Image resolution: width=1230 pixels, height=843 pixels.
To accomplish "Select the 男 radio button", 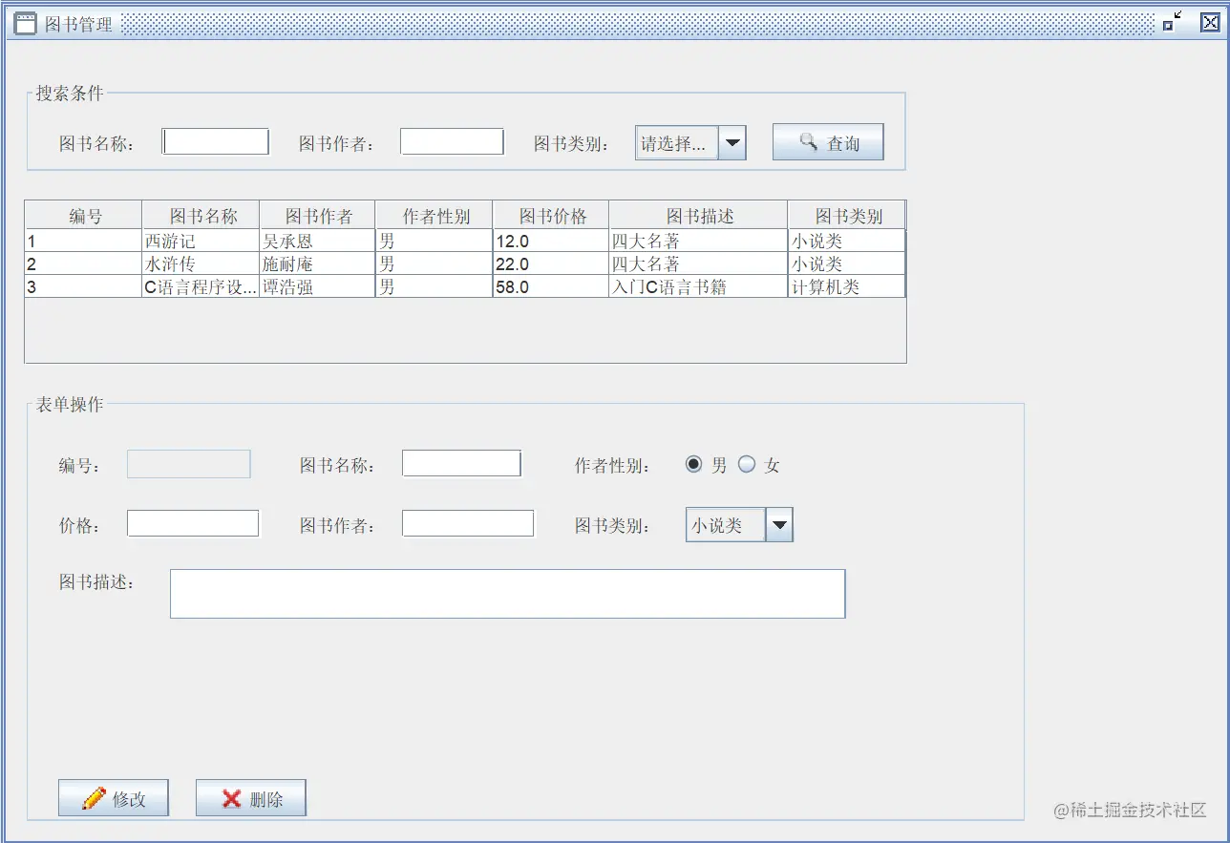I will coord(694,464).
